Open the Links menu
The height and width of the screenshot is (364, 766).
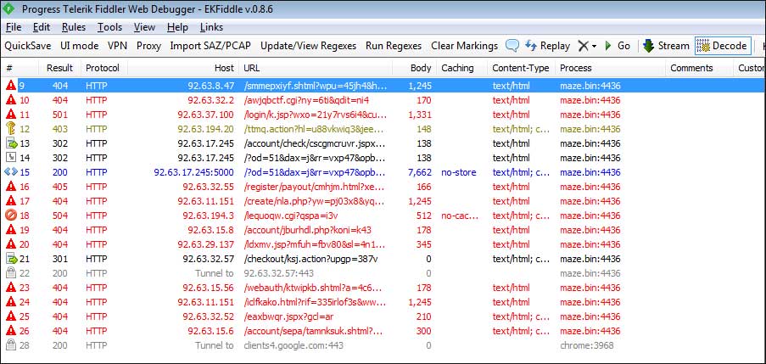[x=211, y=27]
